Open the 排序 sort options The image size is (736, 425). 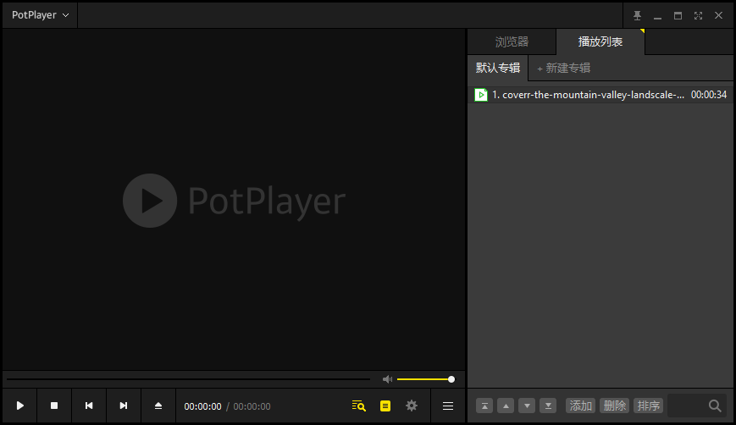click(x=648, y=406)
